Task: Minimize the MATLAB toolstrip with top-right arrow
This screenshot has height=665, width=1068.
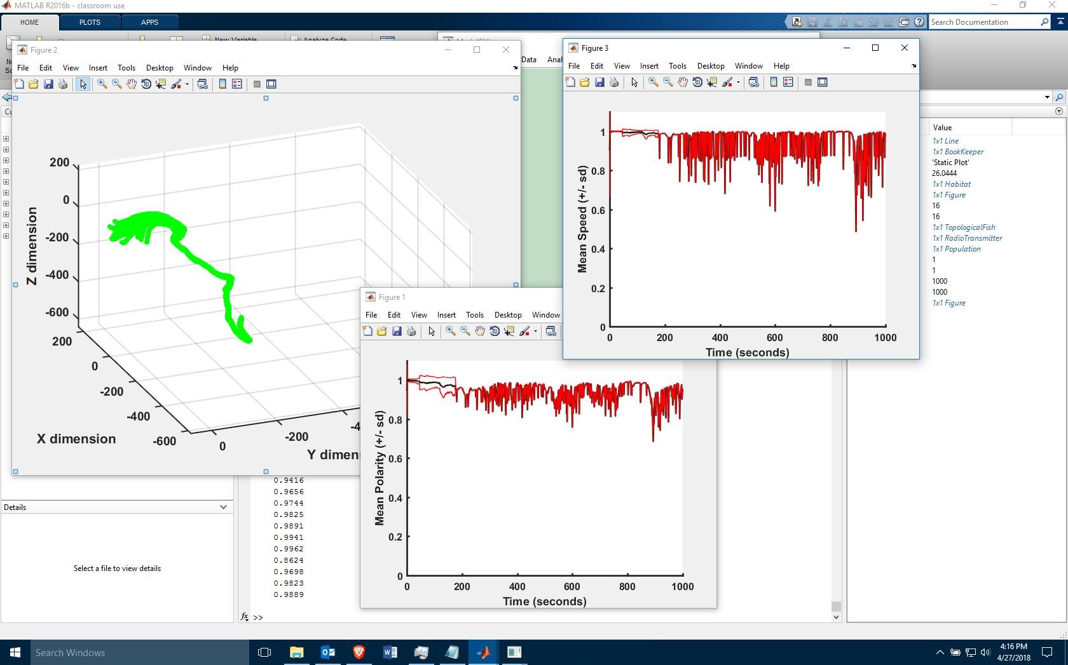Action: [1060, 22]
